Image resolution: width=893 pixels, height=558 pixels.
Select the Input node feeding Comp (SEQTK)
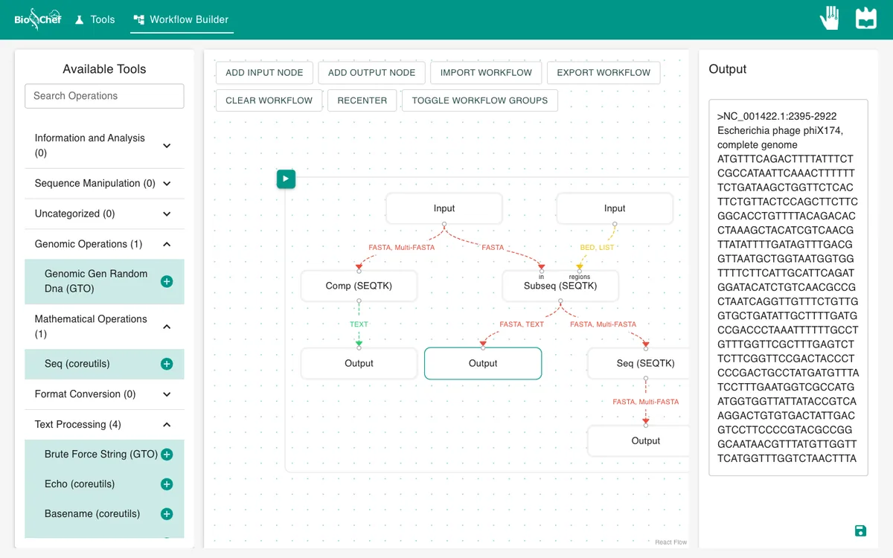point(444,208)
